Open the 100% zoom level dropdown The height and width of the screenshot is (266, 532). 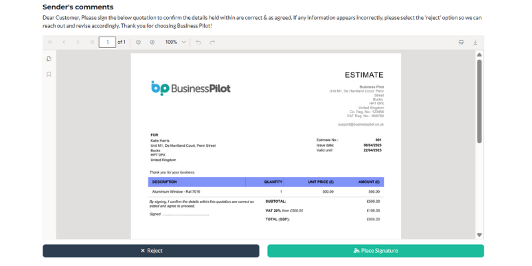click(x=176, y=42)
